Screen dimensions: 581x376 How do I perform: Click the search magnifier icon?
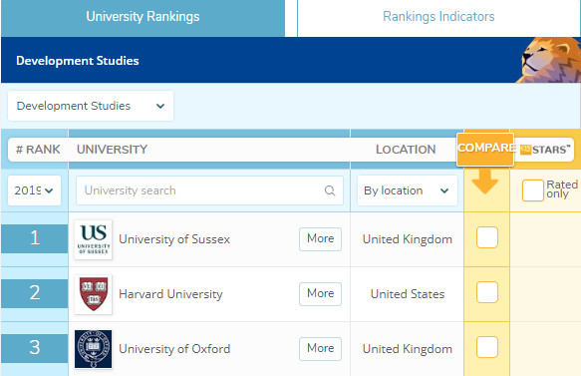330,190
